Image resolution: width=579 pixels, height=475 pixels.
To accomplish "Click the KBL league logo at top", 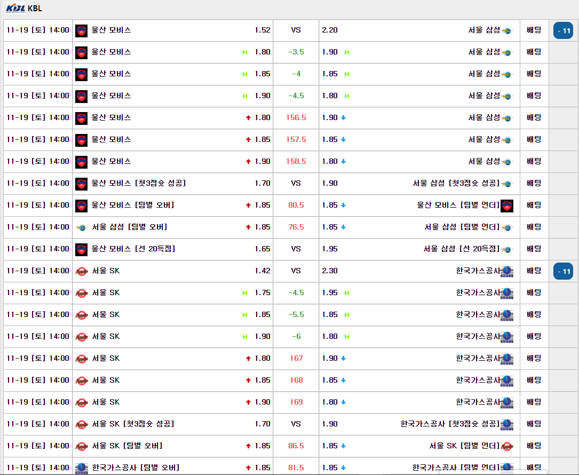I will click(15, 9).
